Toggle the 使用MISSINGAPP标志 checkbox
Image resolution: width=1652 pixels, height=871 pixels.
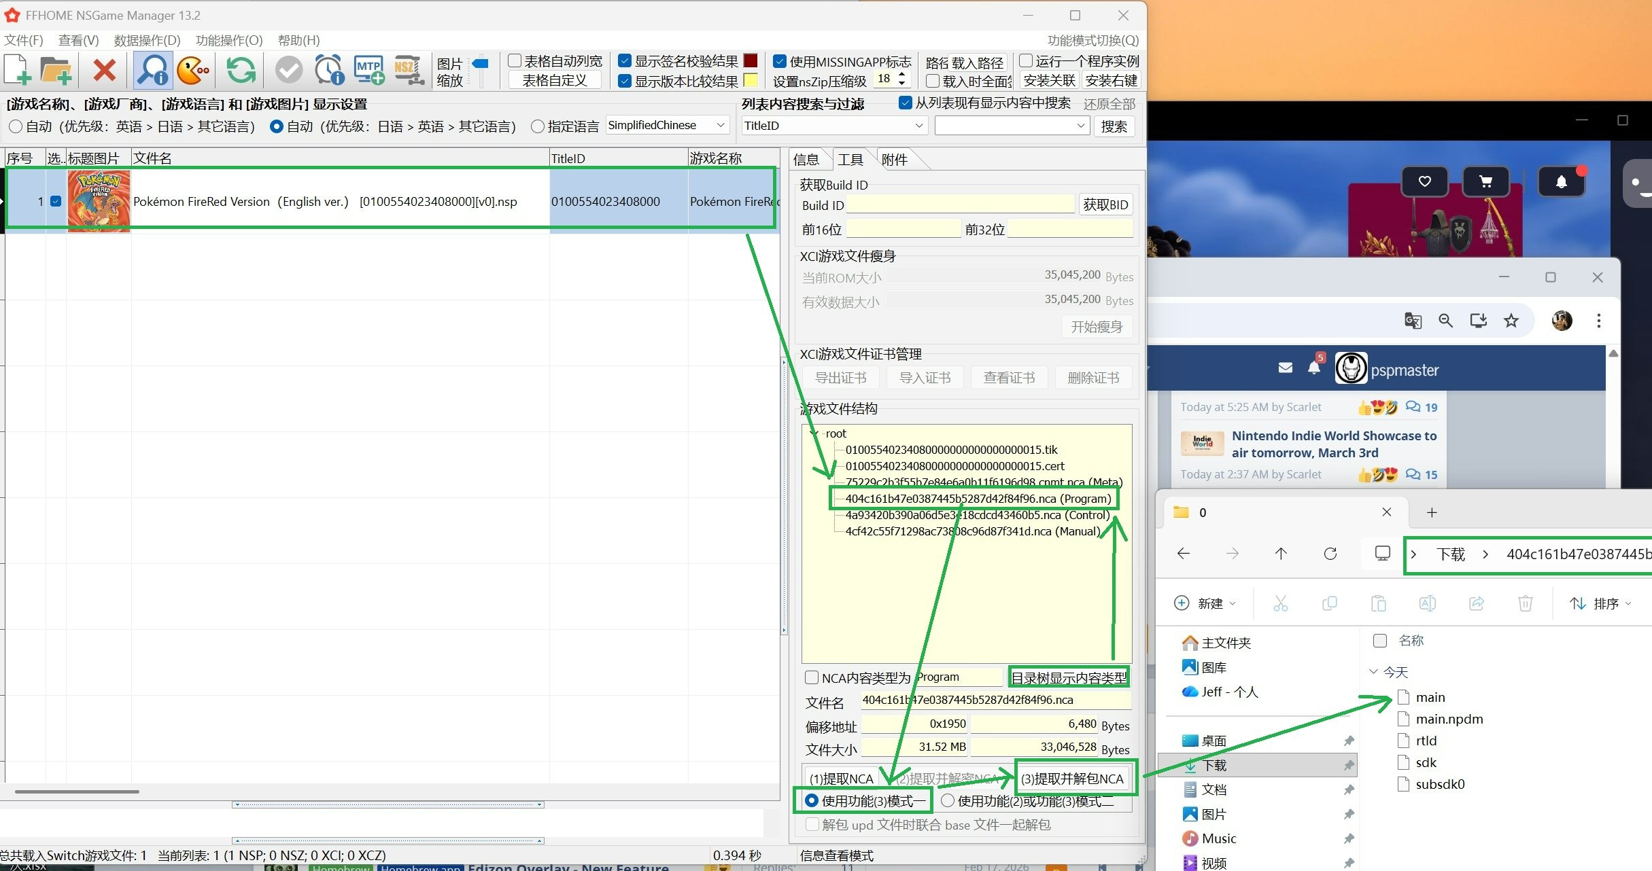(780, 61)
